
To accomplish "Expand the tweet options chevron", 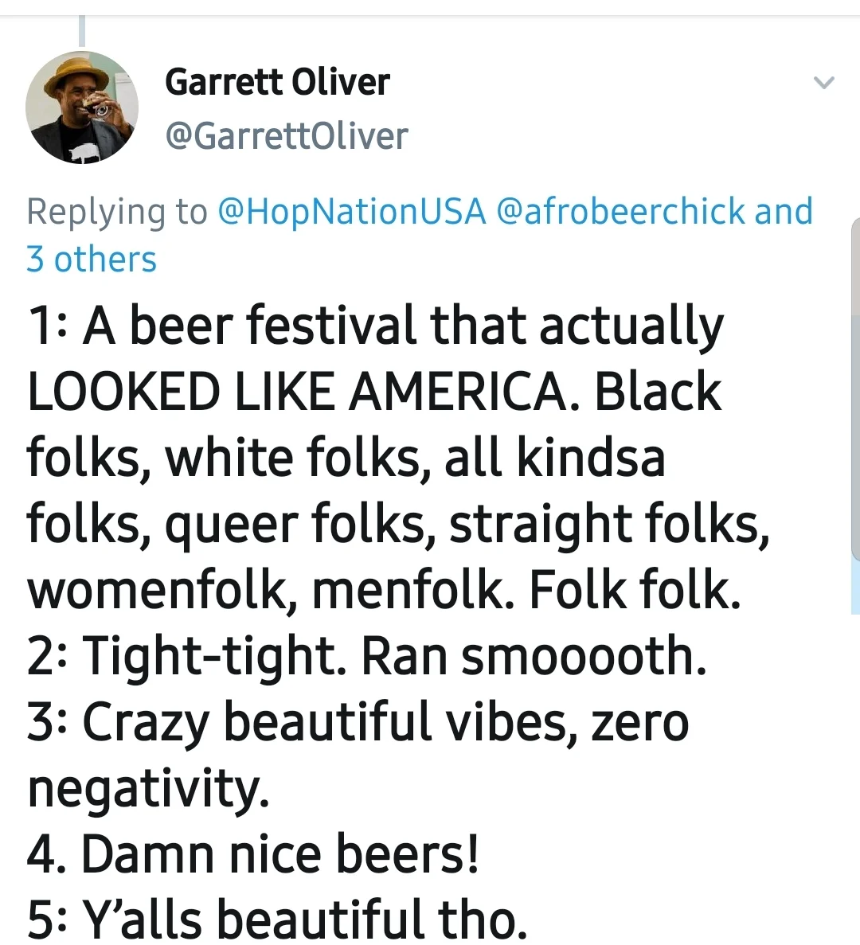I will click(824, 82).
